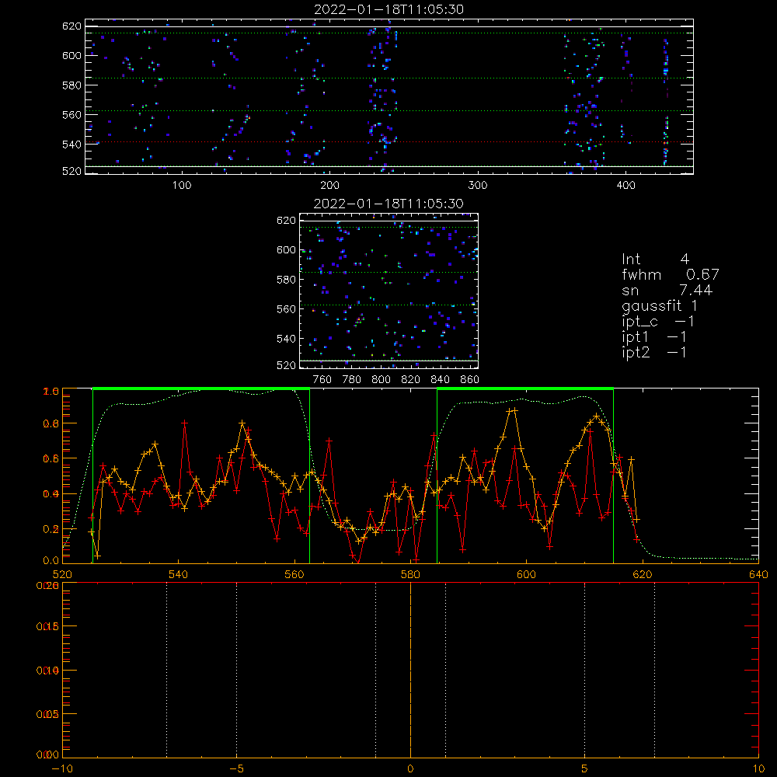Select the 'Int 4' readout line
Image resolution: width=777 pixels, height=777 pixels.
(655, 259)
